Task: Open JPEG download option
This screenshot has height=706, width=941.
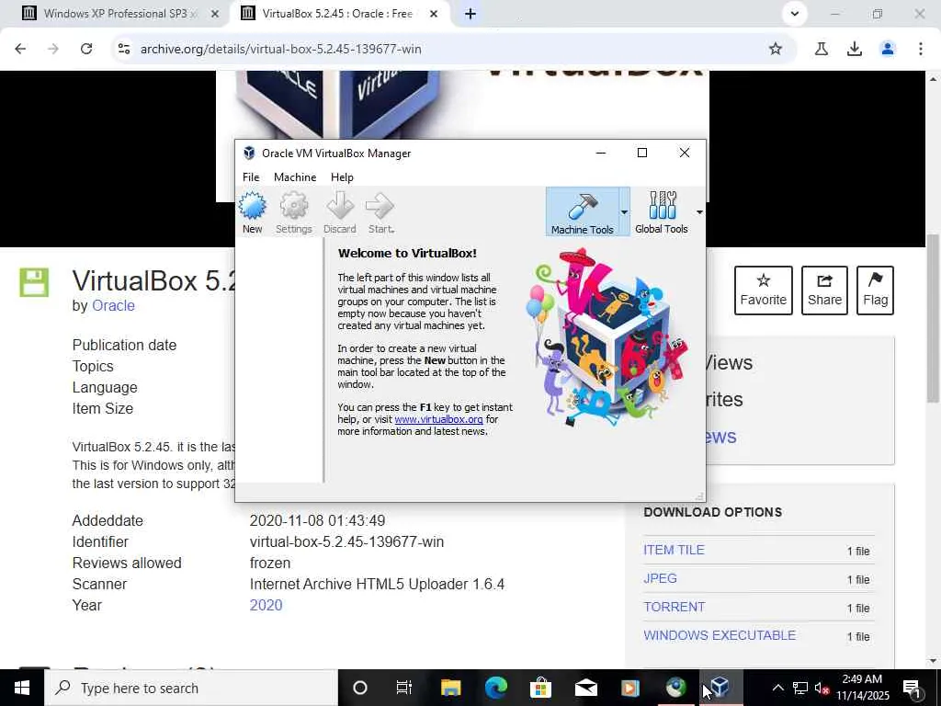Action: (x=660, y=578)
